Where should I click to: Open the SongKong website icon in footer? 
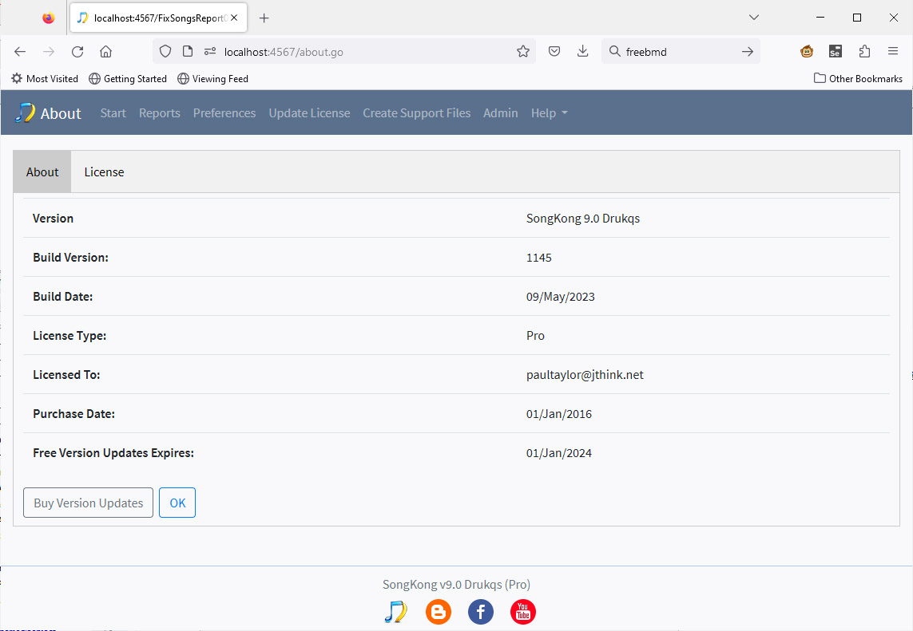[396, 612]
